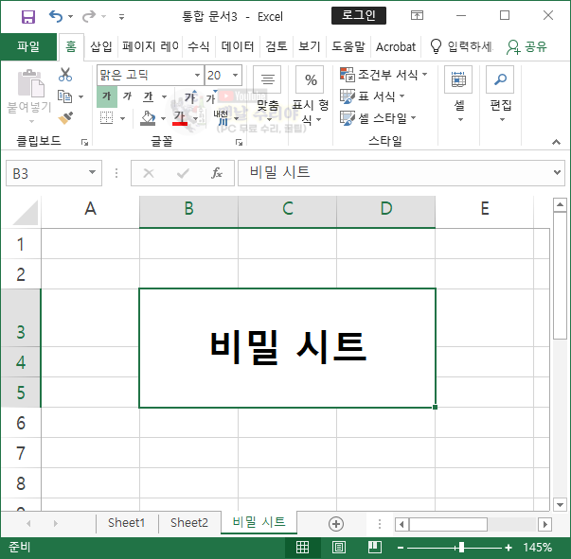Expand the paste options arrow under 붙여넣기

(31, 121)
